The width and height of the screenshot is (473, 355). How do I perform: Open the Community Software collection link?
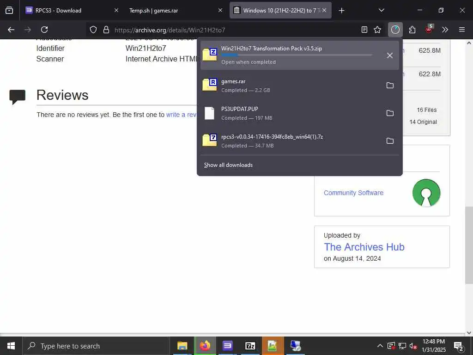pos(353,193)
